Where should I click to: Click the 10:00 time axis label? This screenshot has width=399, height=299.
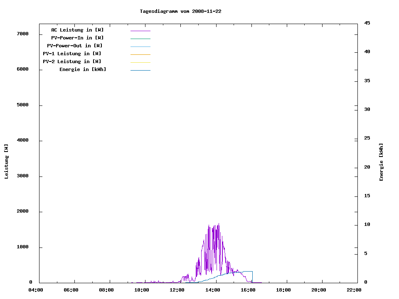point(142,290)
